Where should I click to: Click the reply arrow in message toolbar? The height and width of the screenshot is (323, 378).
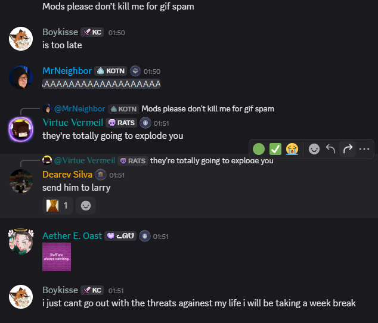click(x=330, y=149)
